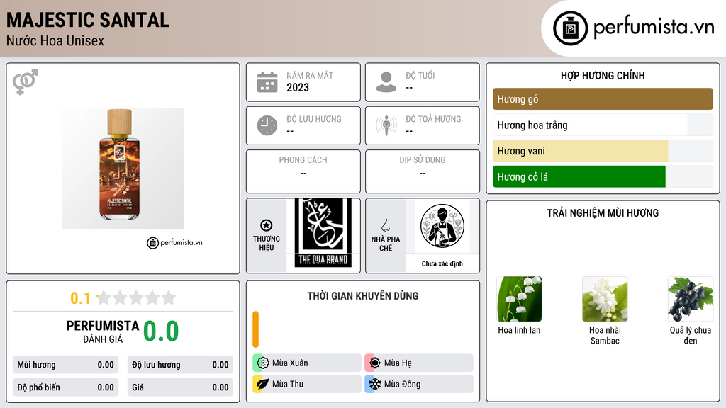Click the sillage icon for Độ Toả Hương
726x408 pixels.
click(386, 125)
